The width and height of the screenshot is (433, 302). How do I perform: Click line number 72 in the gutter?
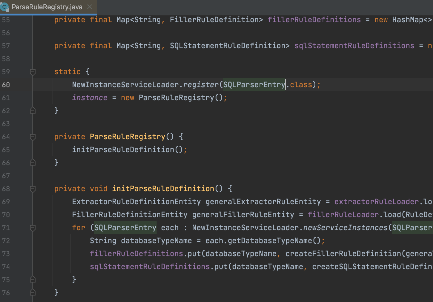pyautogui.click(x=6, y=241)
